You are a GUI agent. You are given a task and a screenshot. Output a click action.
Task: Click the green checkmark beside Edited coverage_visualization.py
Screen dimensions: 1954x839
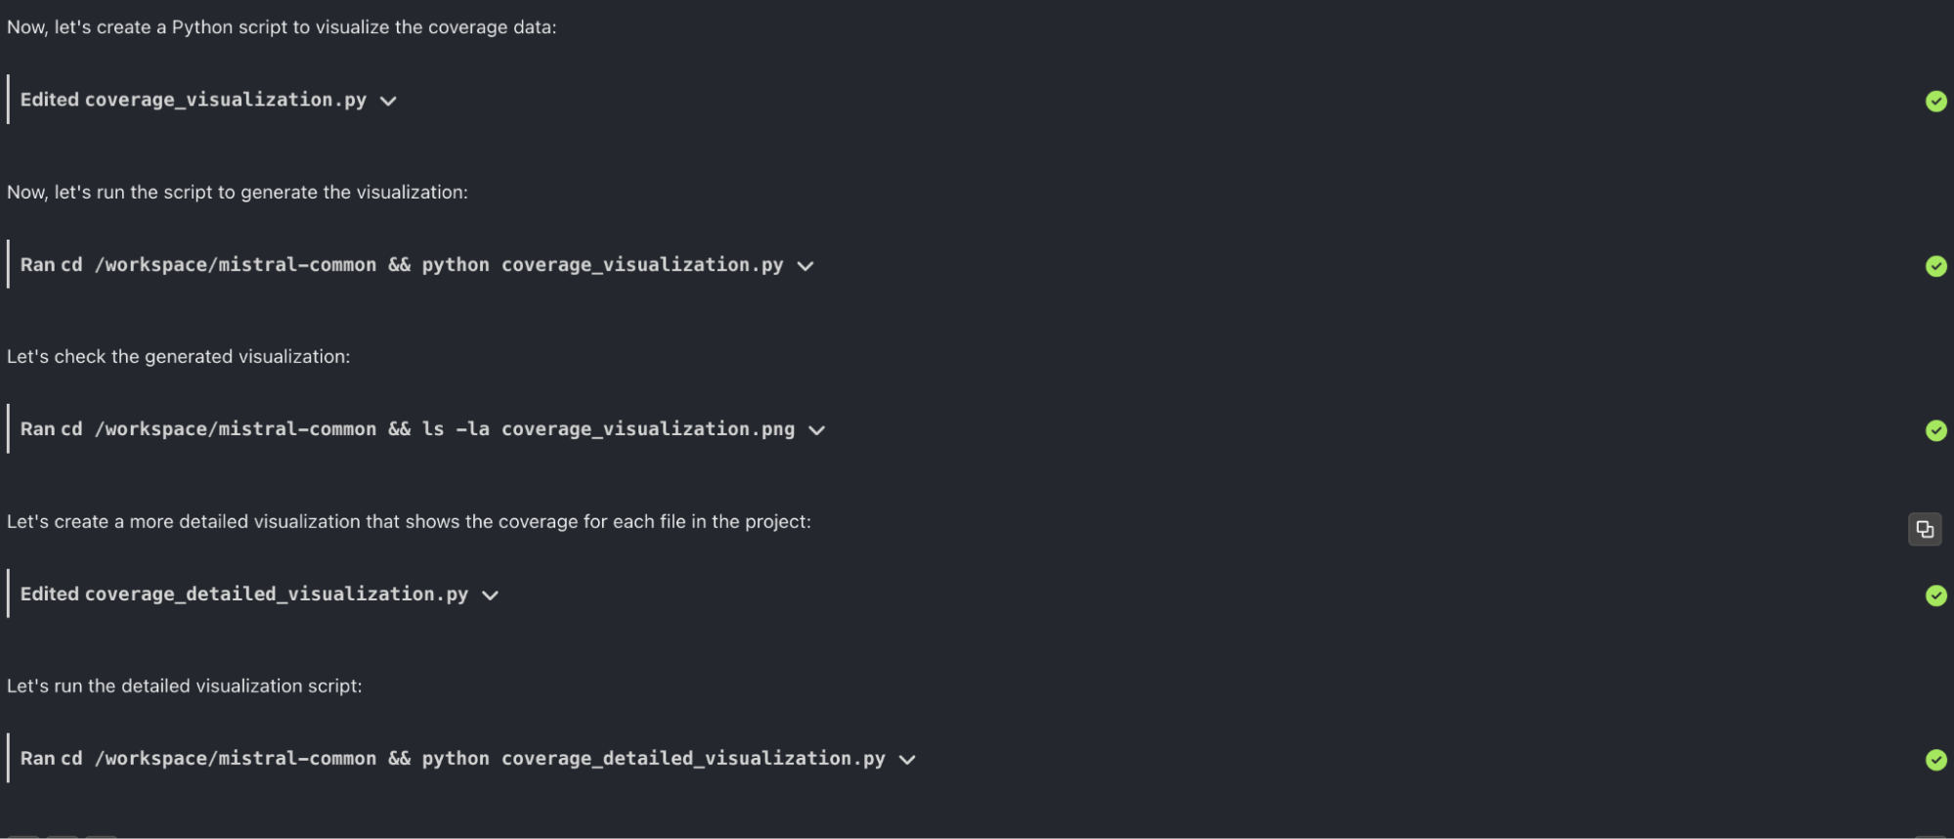coord(1936,101)
